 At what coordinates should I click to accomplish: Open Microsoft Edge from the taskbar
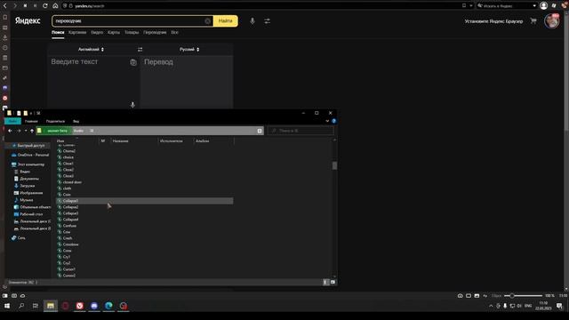coord(108,306)
